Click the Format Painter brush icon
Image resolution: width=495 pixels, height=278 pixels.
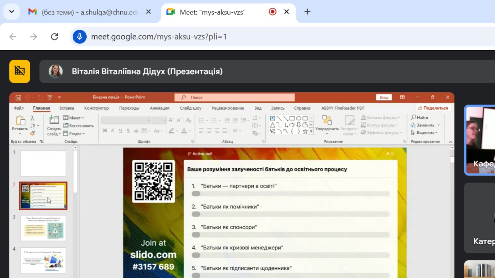tap(32, 133)
